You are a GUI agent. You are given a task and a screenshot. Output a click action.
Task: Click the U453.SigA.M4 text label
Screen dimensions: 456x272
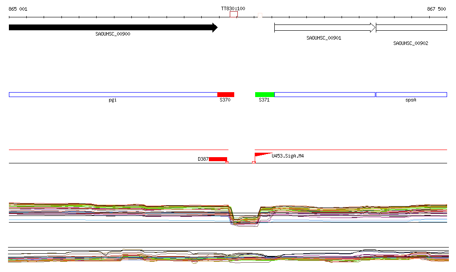288,156
